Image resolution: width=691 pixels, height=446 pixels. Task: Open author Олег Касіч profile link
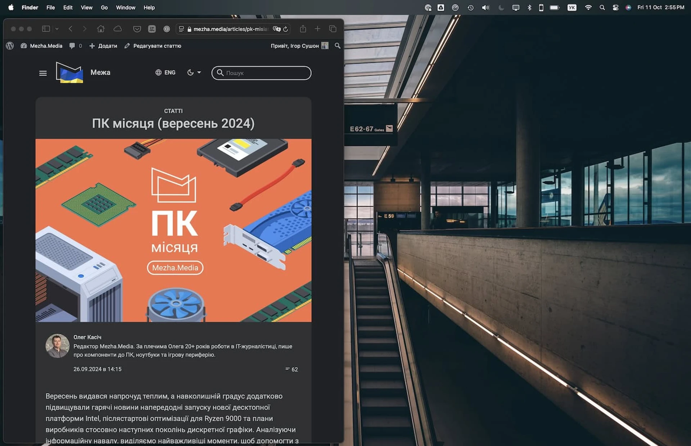coord(87,337)
